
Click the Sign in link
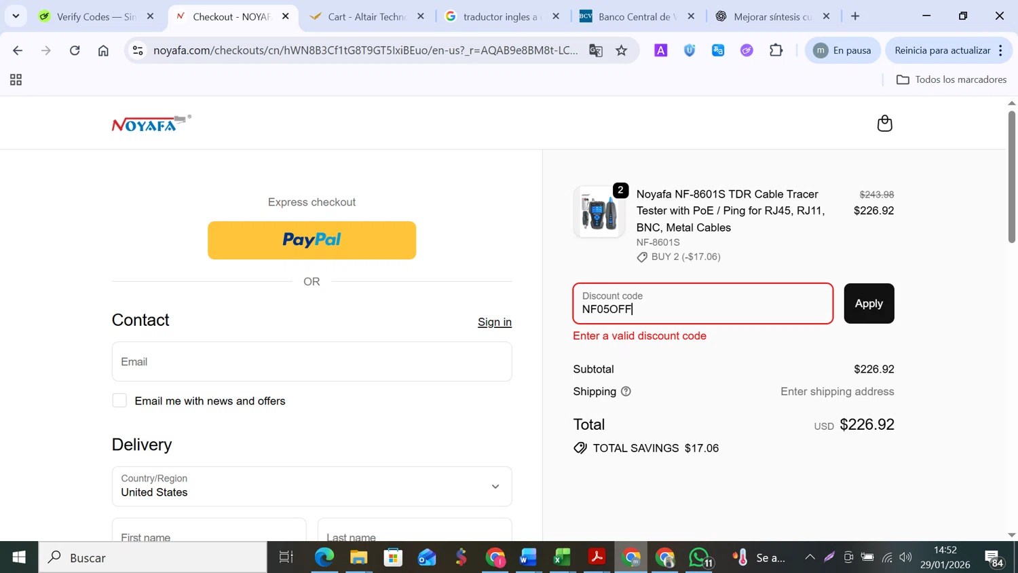point(495,322)
